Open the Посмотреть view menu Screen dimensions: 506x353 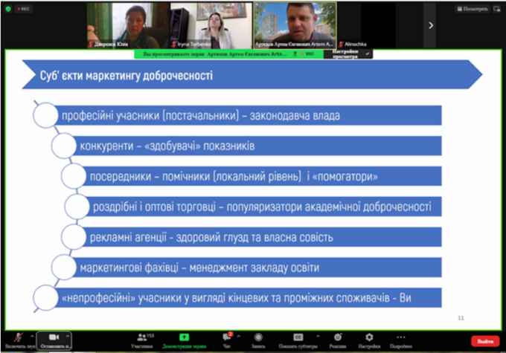tap(473, 9)
